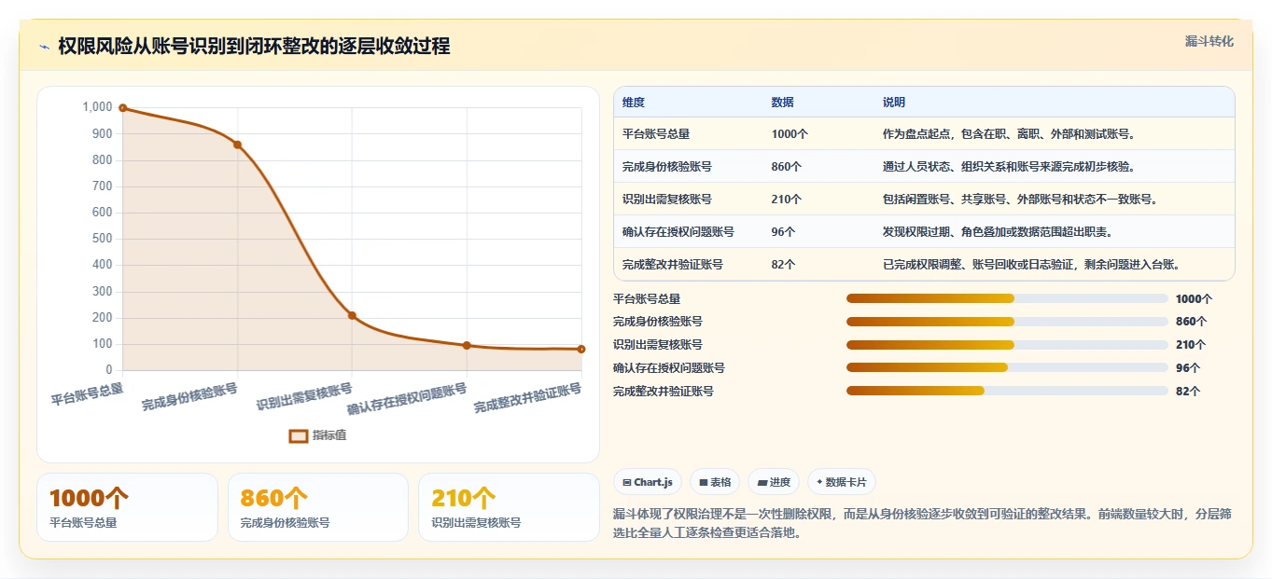This screenshot has width=1272, height=579.
Task: Click the chart data point at 210
Action: (x=352, y=315)
